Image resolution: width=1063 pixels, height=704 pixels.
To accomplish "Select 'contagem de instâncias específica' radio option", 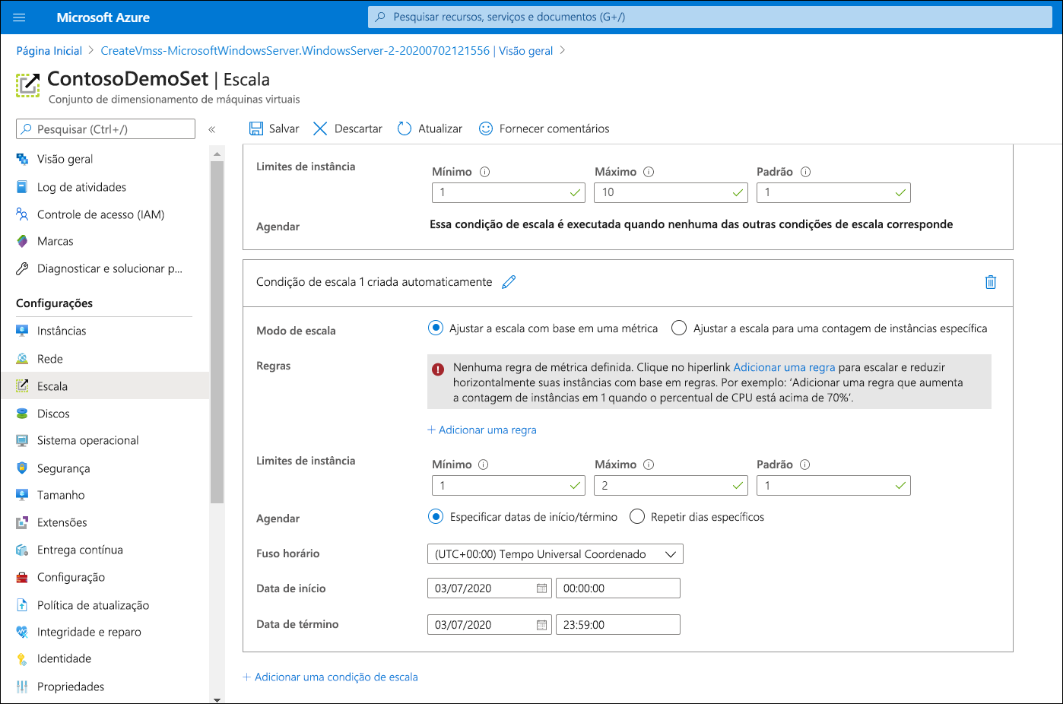I will pyautogui.click(x=679, y=328).
